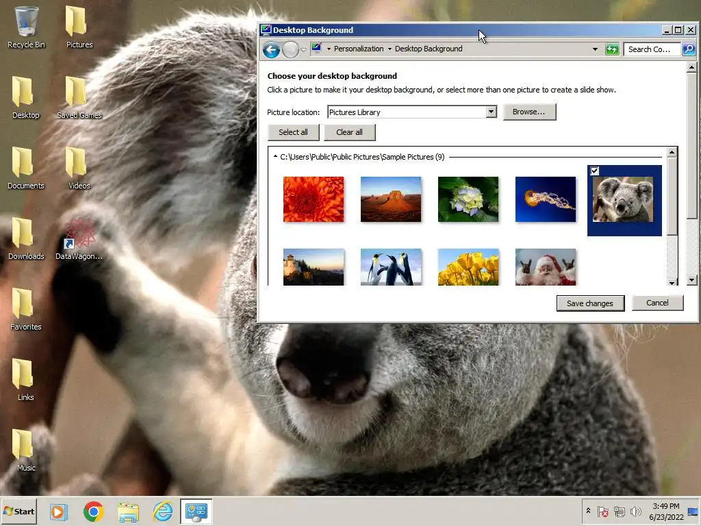The image size is (701, 526).
Task: Select the Videos folder icon
Action: point(79,168)
